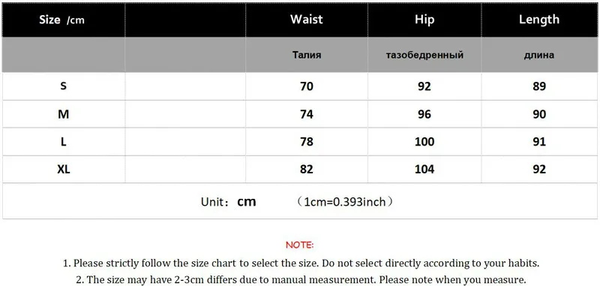Select the M size row label

(64, 114)
